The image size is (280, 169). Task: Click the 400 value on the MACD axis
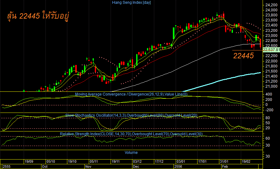tap(269, 94)
